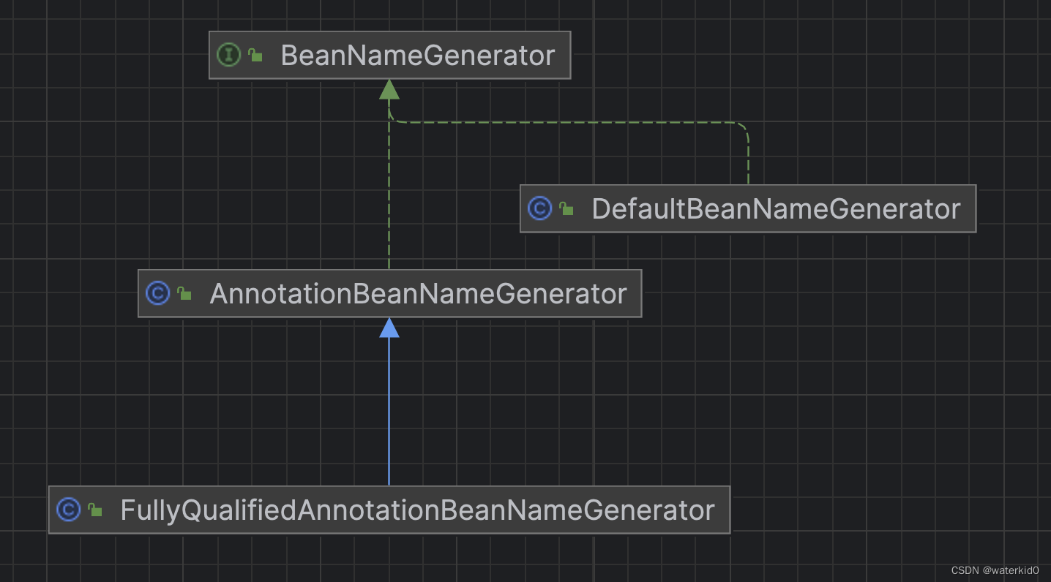This screenshot has width=1051, height=582.
Task: Click the public lock icon on AnnotationBeanNameGenerator
Action: [184, 294]
